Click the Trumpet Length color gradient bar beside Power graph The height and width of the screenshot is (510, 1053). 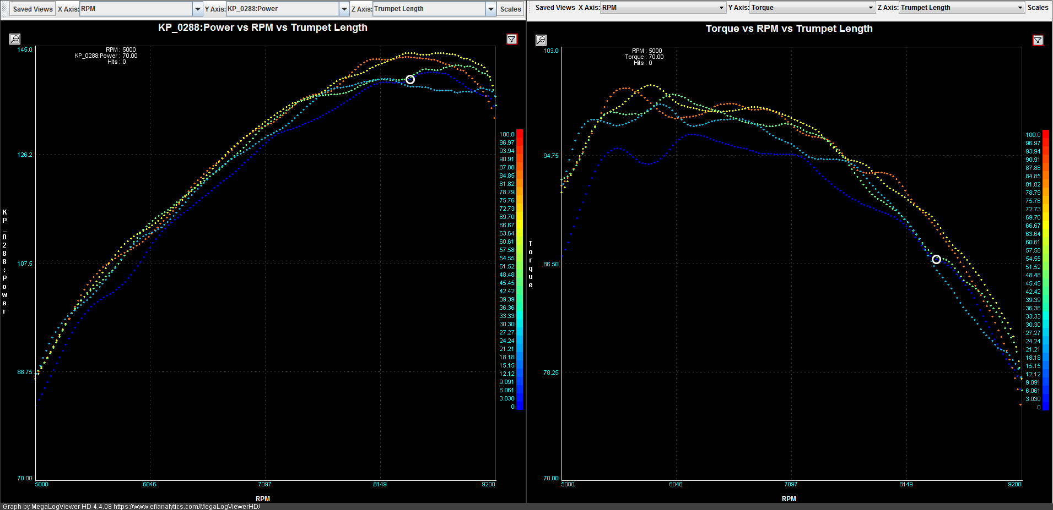[520, 270]
